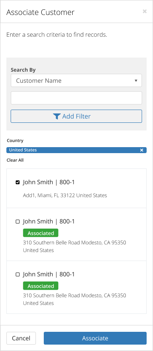Check the middle John Smith record
The height and width of the screenshot is (351, 153).
tap(17, 222)
